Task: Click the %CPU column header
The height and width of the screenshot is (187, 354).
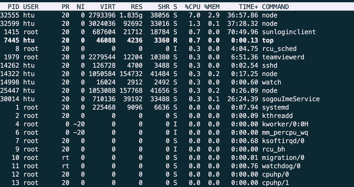Action: (192, 7)
